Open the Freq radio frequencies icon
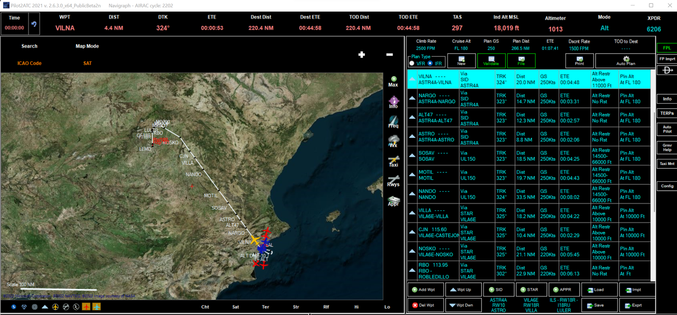 [x=393, y=122]
